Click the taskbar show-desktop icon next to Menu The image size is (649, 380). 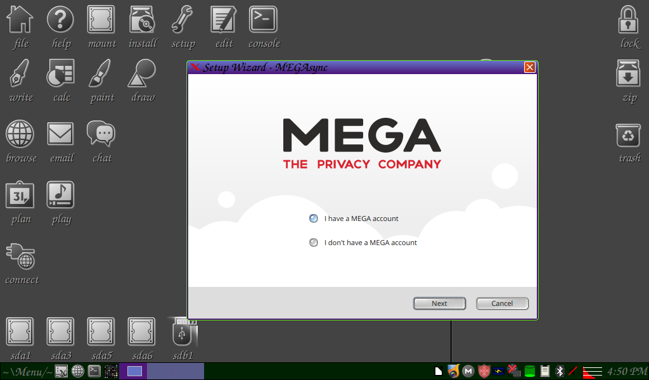click(x=61, y=371)
